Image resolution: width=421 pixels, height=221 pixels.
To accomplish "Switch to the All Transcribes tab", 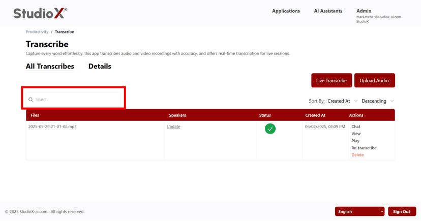I will pos(50,66).
